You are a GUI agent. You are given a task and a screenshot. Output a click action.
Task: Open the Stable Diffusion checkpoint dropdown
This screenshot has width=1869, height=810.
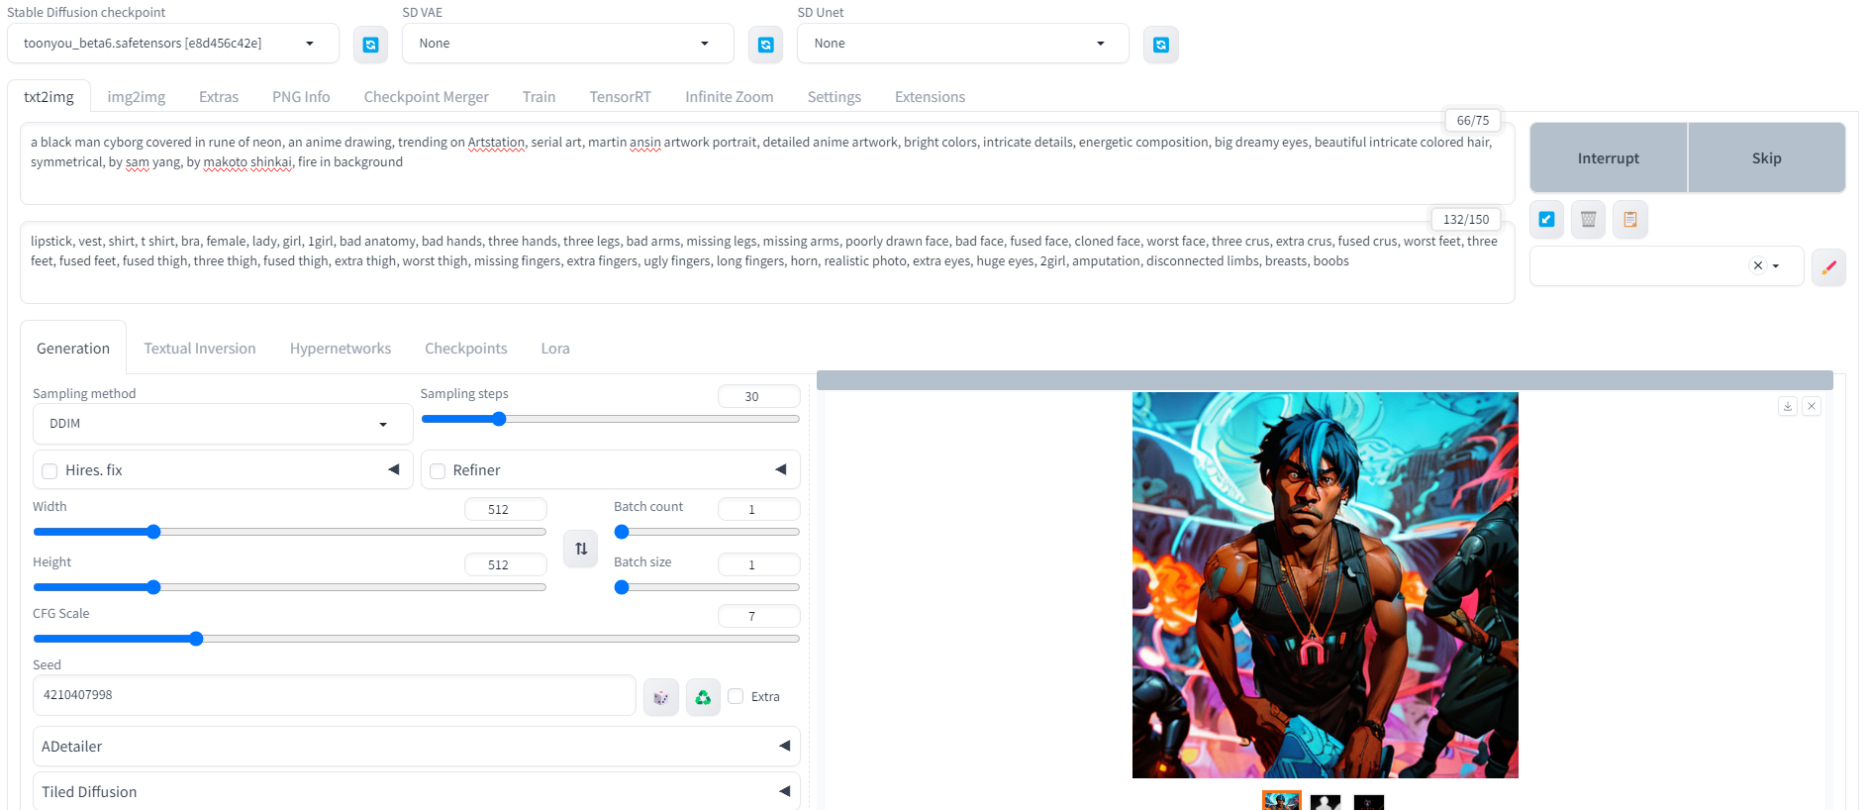(173, 44)
